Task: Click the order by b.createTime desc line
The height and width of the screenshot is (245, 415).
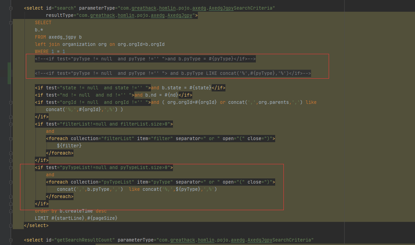Action: pos(71,211)
